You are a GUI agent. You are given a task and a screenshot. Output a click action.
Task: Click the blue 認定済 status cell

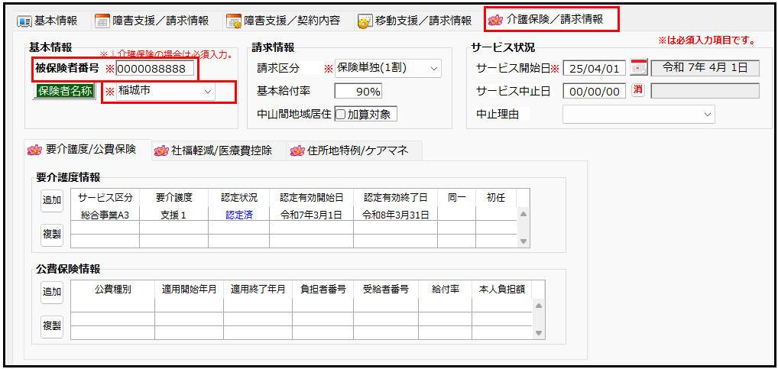click(x=238, y=214)
